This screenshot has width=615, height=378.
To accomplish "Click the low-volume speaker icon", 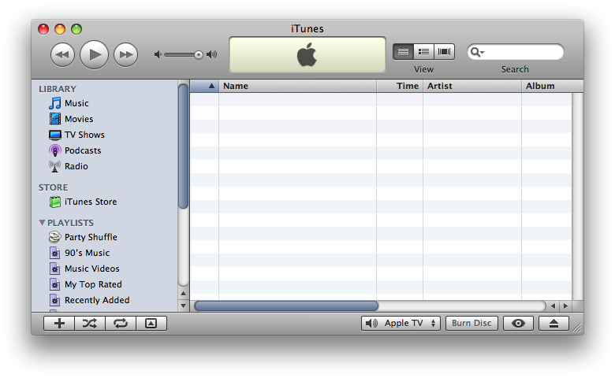I will pyautogui.click(x=158, y=54).
